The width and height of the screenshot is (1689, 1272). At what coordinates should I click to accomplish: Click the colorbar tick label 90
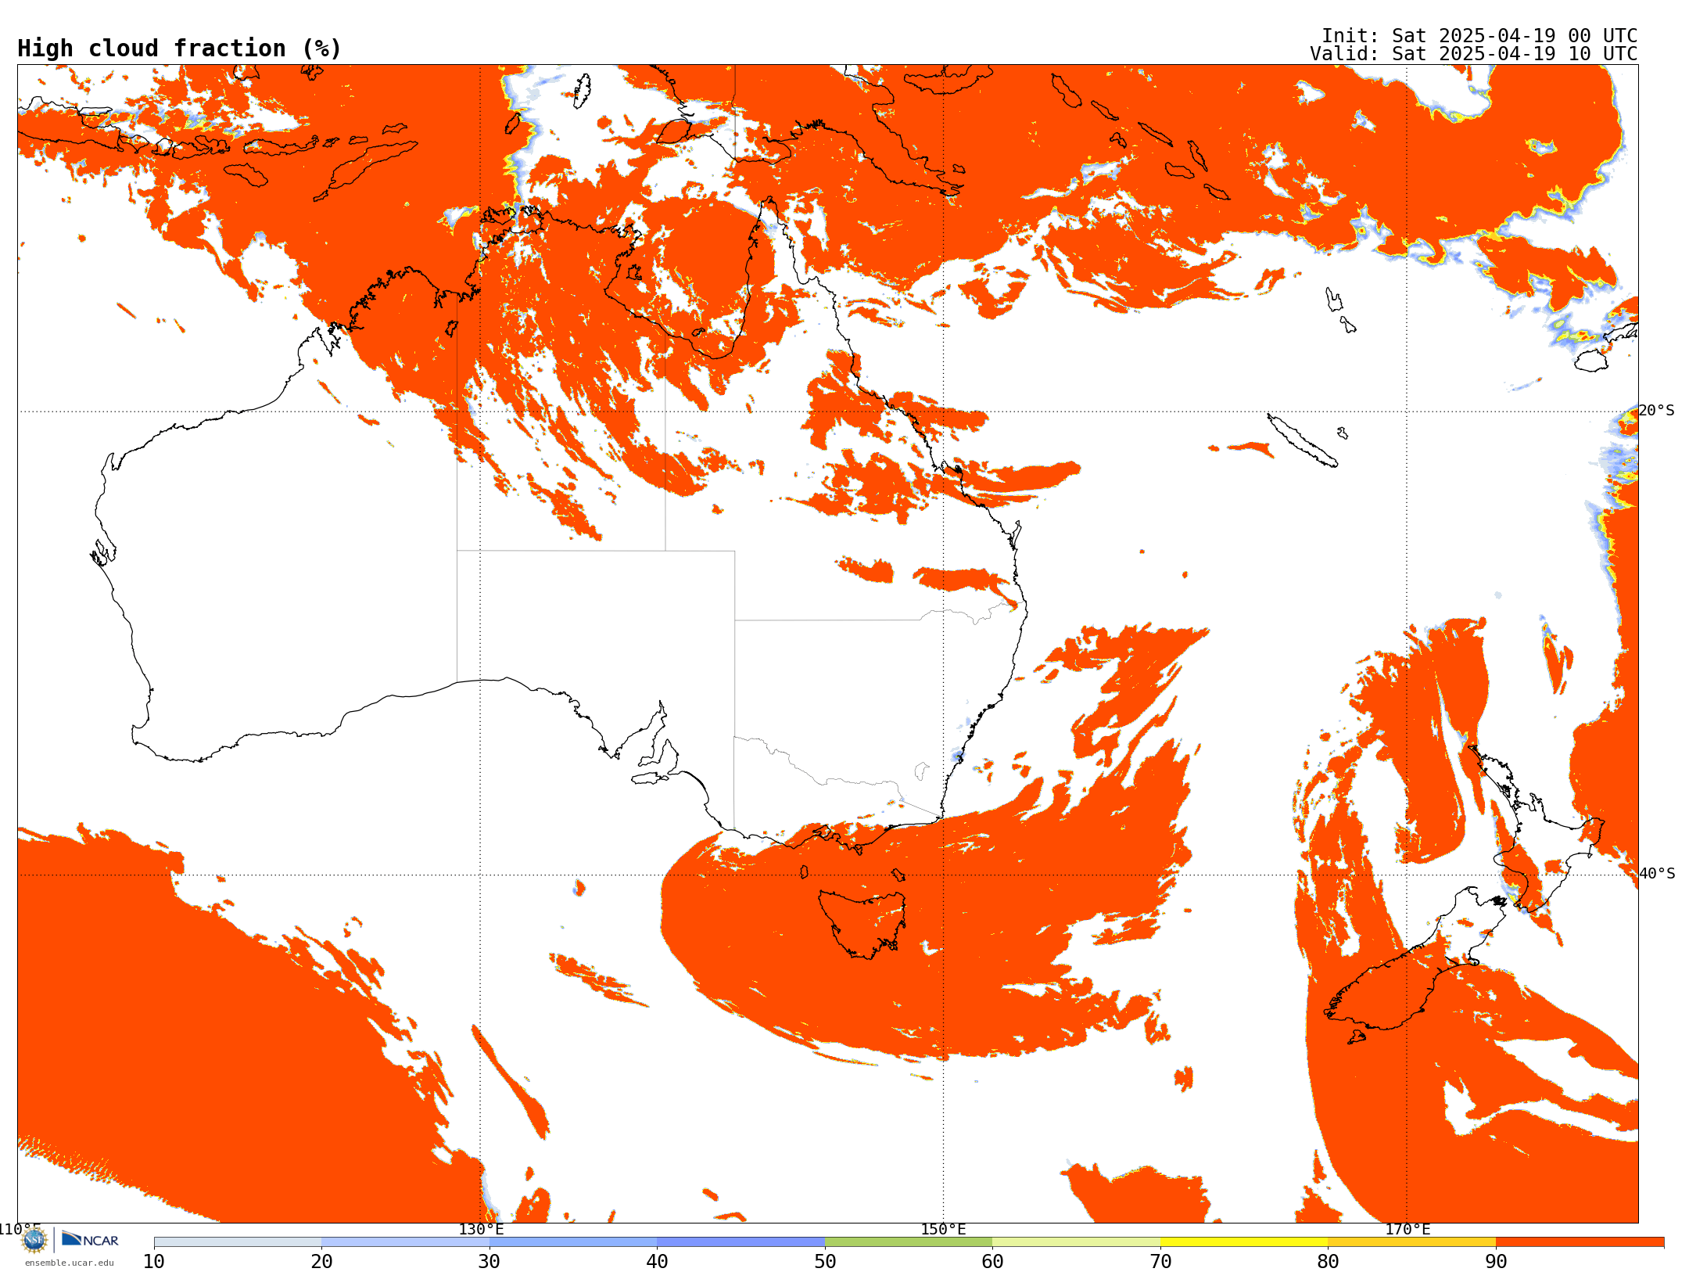click(1496, 1262)
